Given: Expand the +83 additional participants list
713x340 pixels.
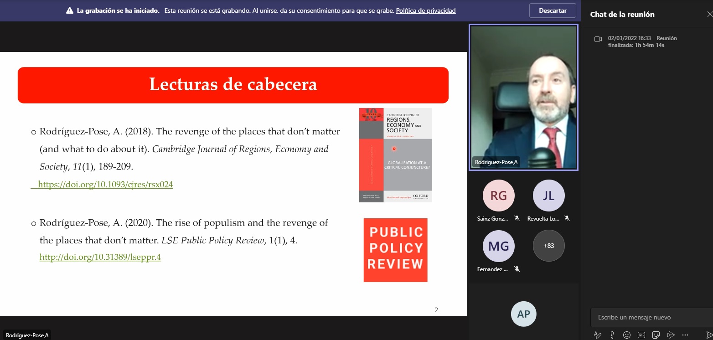Looking at the screenshot, I should 548,246.
